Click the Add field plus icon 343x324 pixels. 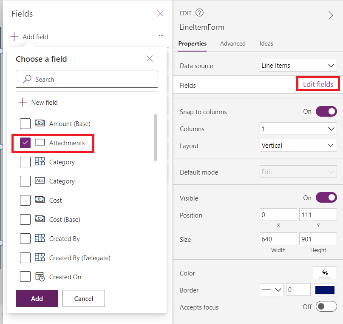click(14, 37)
